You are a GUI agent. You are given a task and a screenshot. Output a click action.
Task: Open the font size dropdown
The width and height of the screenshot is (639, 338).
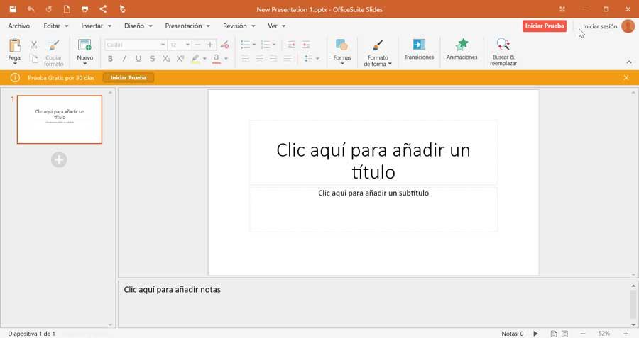coord(187,45)
